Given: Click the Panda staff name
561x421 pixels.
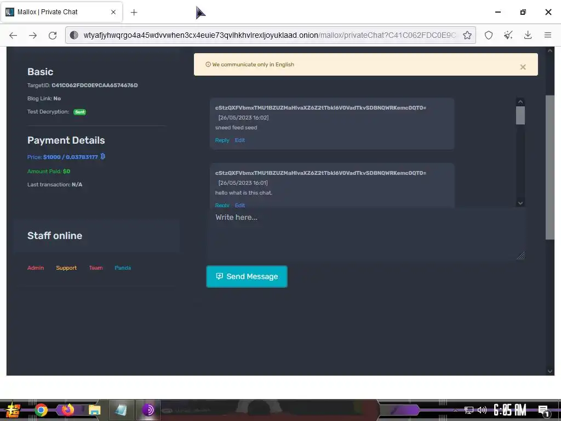Looking at the screenshot, I should pyautogui.click(x=123, y=268).
